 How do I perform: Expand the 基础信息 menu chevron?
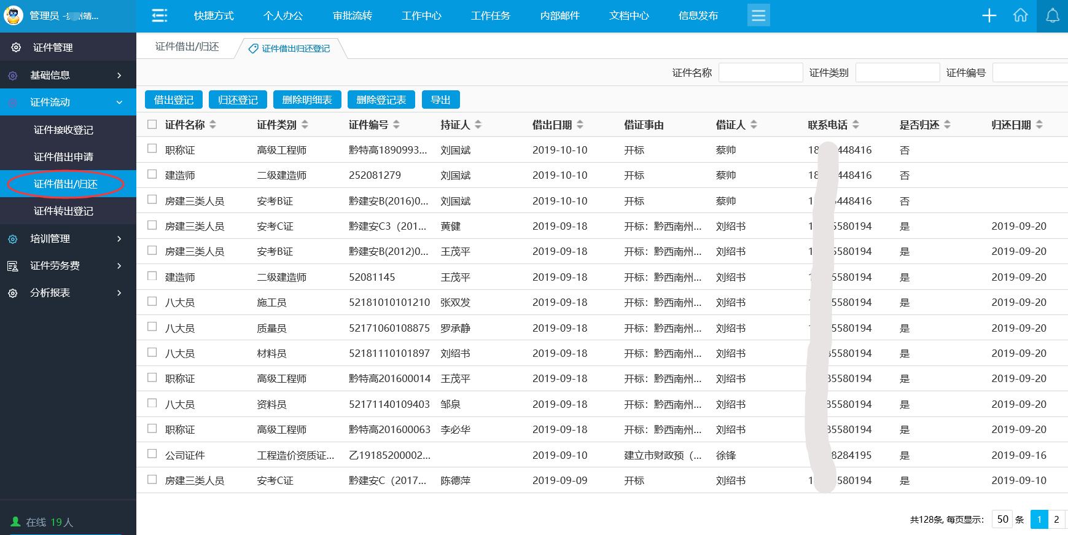pos(119,76)
